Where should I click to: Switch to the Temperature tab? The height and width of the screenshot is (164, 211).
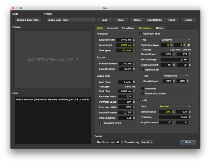145,28
